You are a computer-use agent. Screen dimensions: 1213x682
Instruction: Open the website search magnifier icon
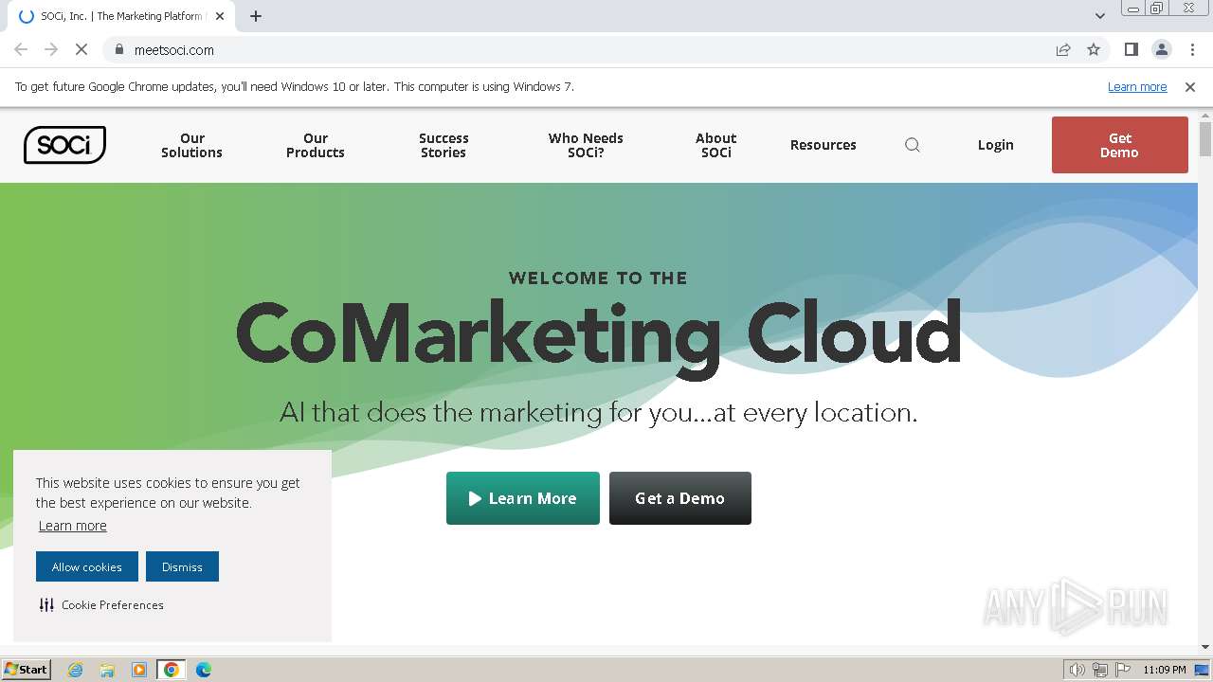[x=913, y=145]
